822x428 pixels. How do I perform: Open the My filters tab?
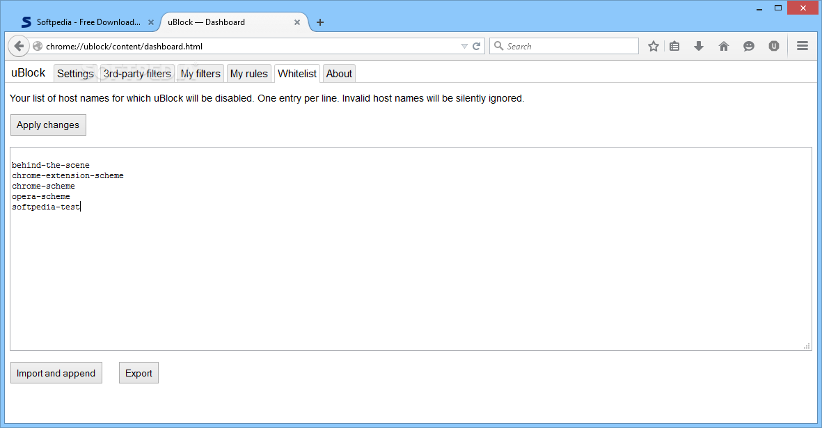pyautogui.click(x=200, y=74)
